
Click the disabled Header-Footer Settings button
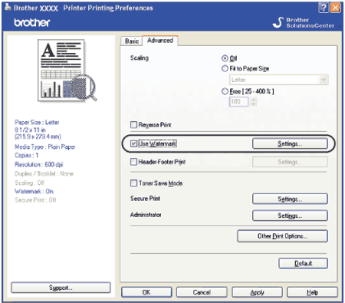pyautogui.click(x=290, y=162)
